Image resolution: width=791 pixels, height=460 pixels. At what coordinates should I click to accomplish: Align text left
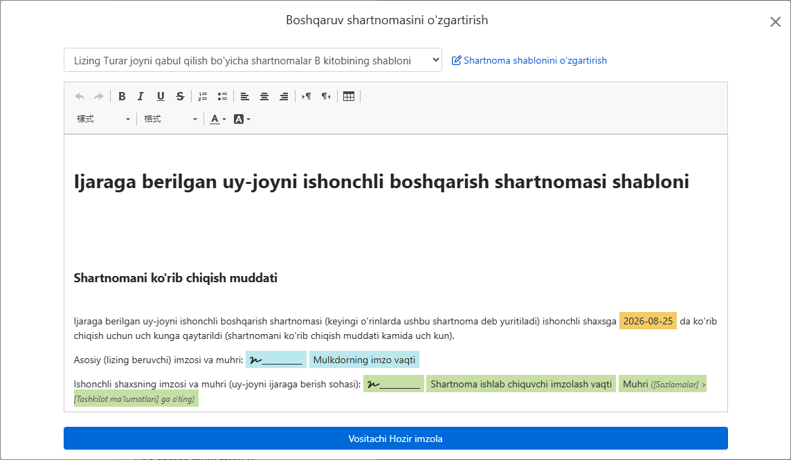(245, 96)
